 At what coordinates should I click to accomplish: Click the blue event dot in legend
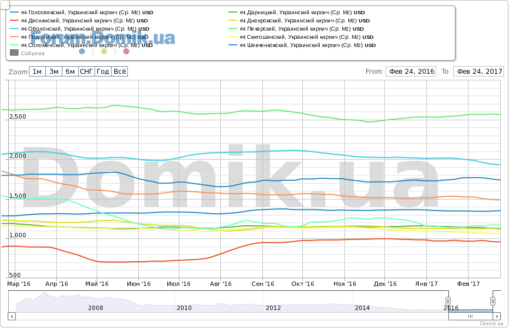pos(82,51)
